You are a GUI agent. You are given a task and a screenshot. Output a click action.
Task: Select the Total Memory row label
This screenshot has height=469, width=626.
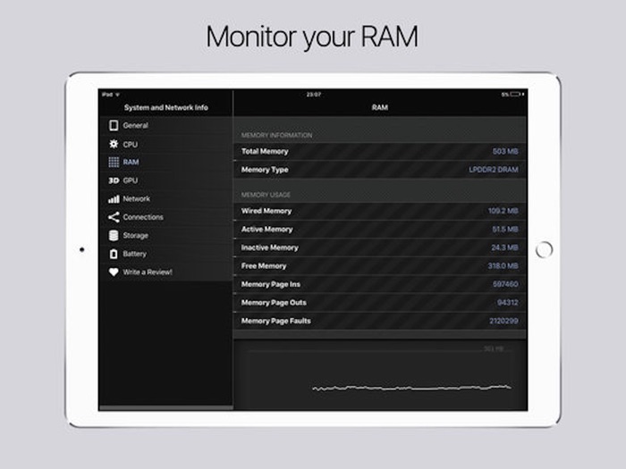[265, 151]
